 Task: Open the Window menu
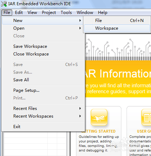point(85,13)
